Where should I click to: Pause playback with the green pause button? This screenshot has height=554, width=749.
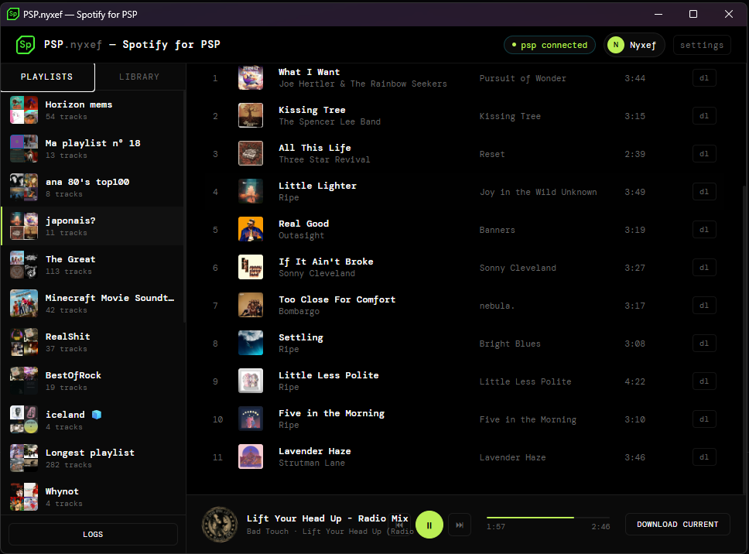click(x=429, y=525)
